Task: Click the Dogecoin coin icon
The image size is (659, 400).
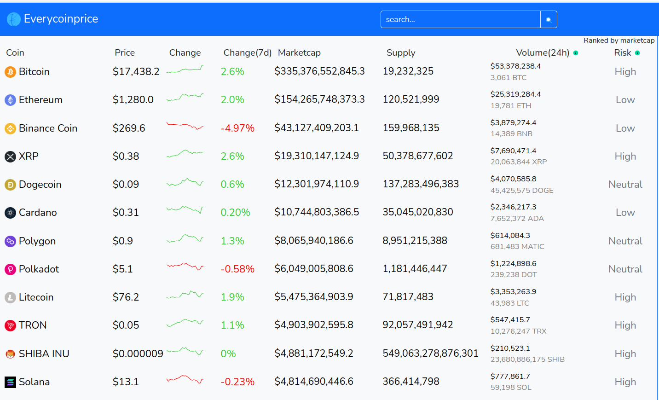Action: (10, 185)
